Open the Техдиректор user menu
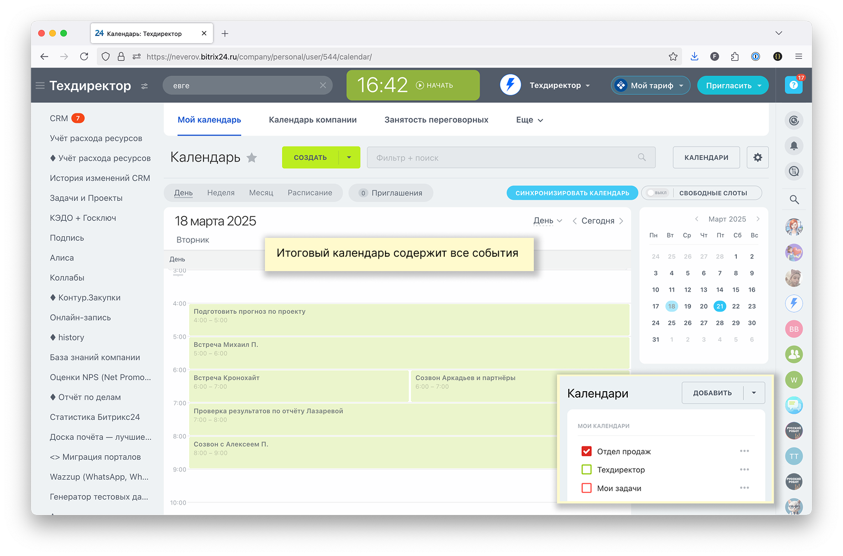The height and width of the screenshot is (556, 843). [560, 85]
